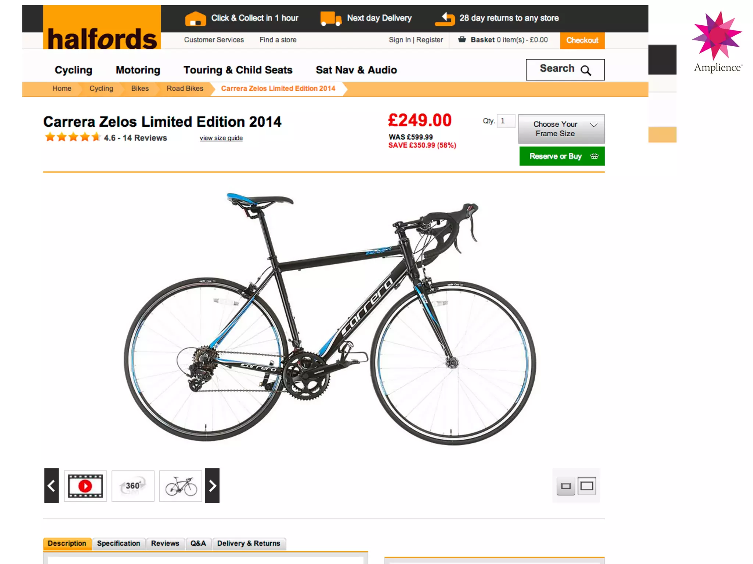Switch to large image view icon

coord(587,486)
